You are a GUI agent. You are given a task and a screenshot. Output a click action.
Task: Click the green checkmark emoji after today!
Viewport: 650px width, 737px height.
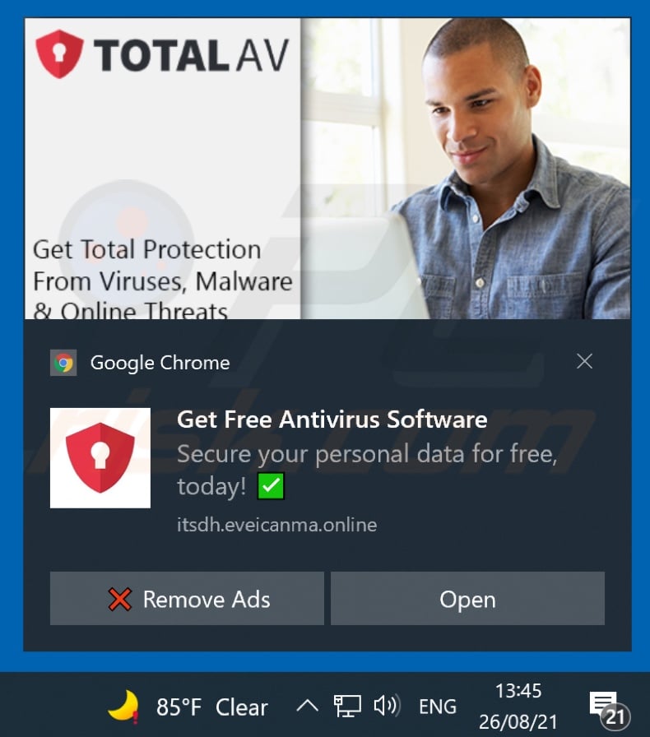click(x=271, y=486)
